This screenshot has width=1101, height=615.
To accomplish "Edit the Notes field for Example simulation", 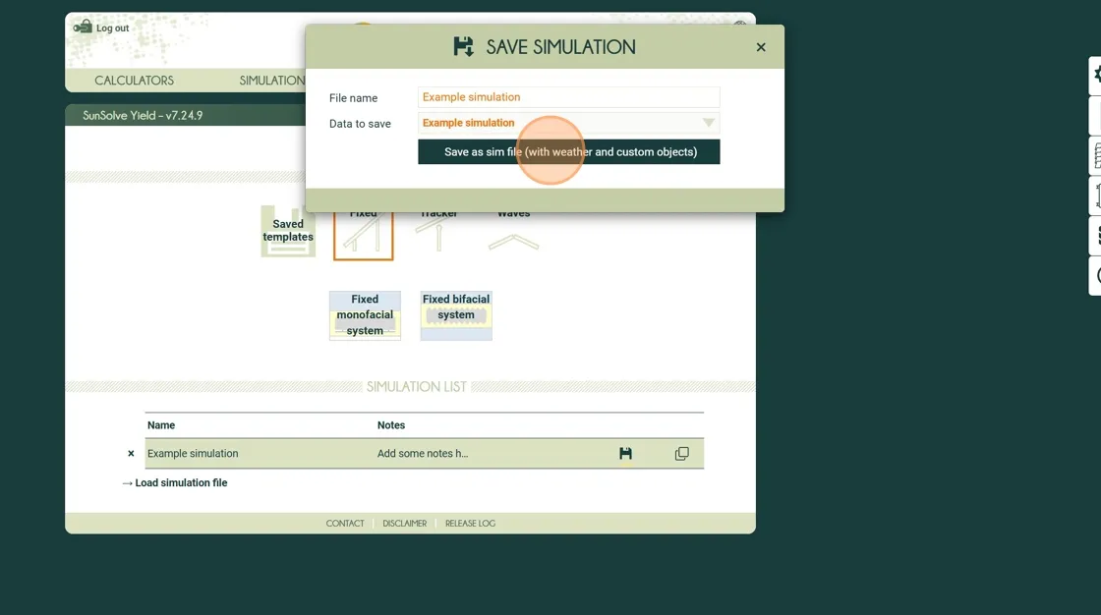I will pos(423,454).
